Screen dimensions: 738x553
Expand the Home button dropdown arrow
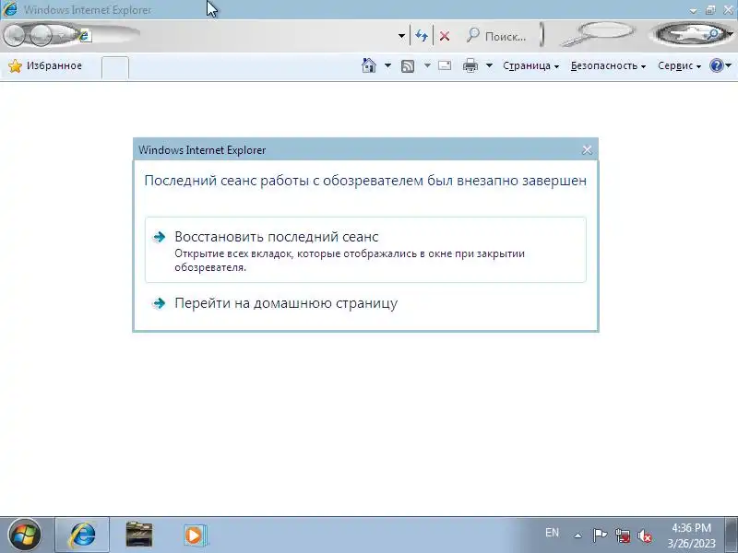tap(387, 65)
